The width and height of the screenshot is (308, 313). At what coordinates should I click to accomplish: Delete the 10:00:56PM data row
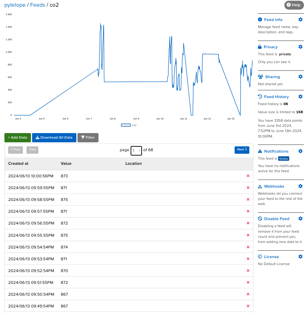[x=248, y=176]
